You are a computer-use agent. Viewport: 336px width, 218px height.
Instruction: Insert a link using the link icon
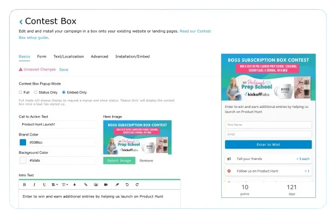86,184
